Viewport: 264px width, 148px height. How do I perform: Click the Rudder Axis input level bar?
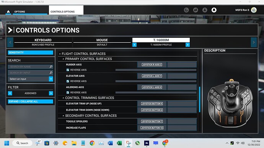[156, 70]
